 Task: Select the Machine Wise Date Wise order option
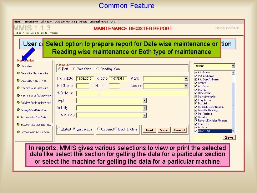(34, 88)
